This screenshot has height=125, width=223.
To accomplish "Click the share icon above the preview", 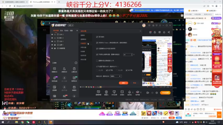I will (169, 32).
